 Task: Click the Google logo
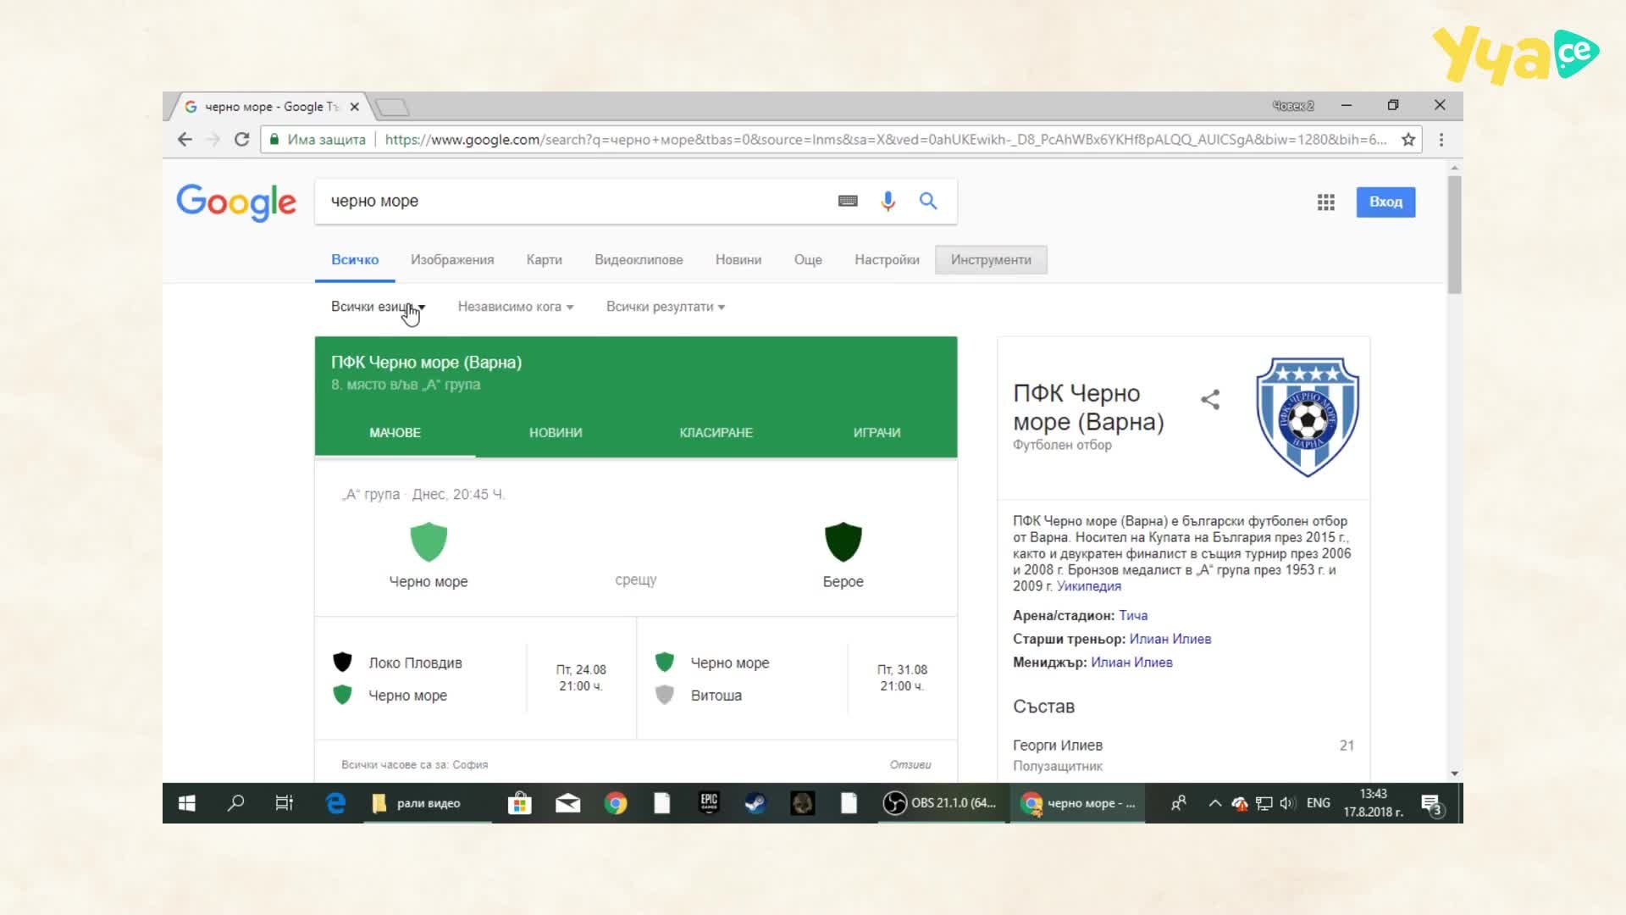(x=236, y=202)
